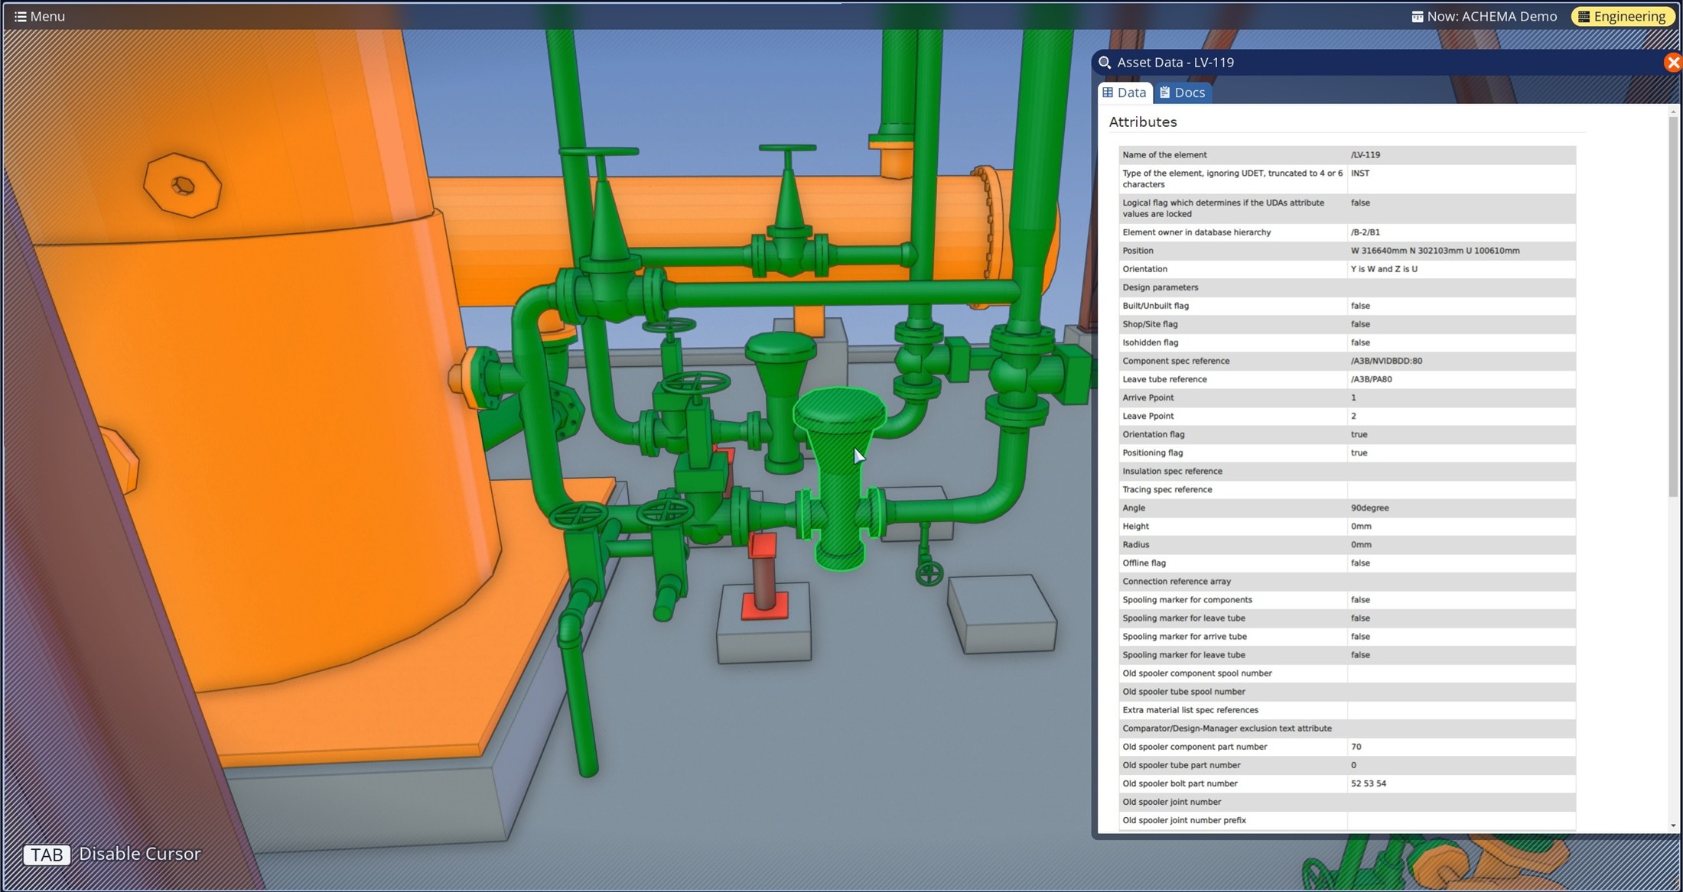1683x892 pixels.
Task: Click the Isohidden flag row
Action: [x=1347, y=342]
